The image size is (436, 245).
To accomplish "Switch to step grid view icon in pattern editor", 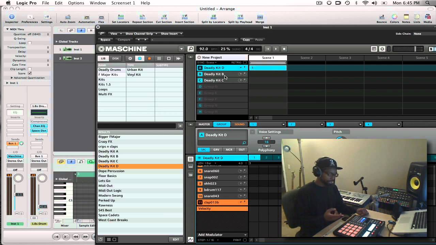I will tap(190, 159).
